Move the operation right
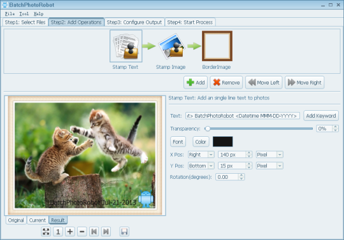The height and width of the screenshot is (240, 344). coord(305,82)
